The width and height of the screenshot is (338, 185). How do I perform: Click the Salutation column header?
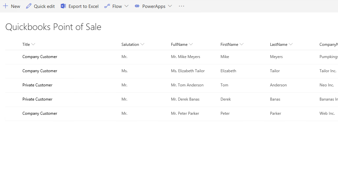pyautogui.click(x=130, y=45)
